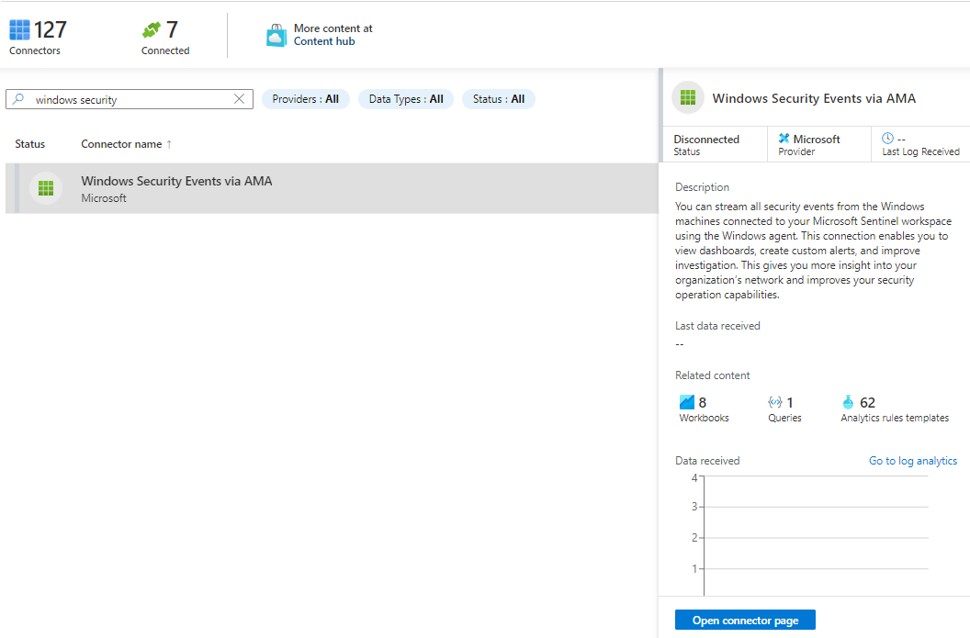This screenshot has width=970, height=638.
Task: Click the Status column header
Action: (x=30, y=144)
